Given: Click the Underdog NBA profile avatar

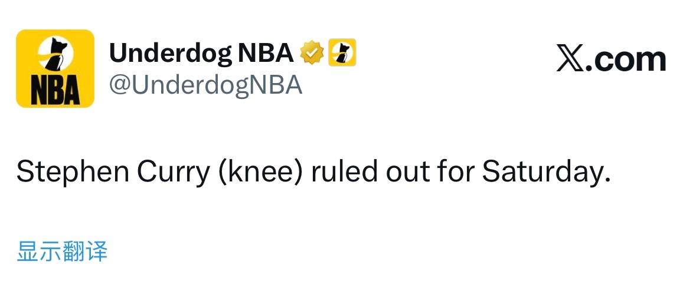Looking at the screenshot, I should pos(55,68).
